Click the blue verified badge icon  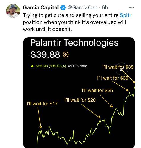tap(63, 8)
